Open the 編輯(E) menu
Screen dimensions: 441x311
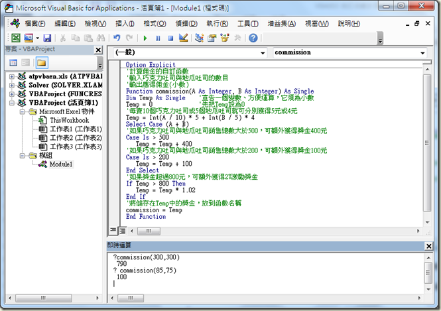(x=65, y=24)
